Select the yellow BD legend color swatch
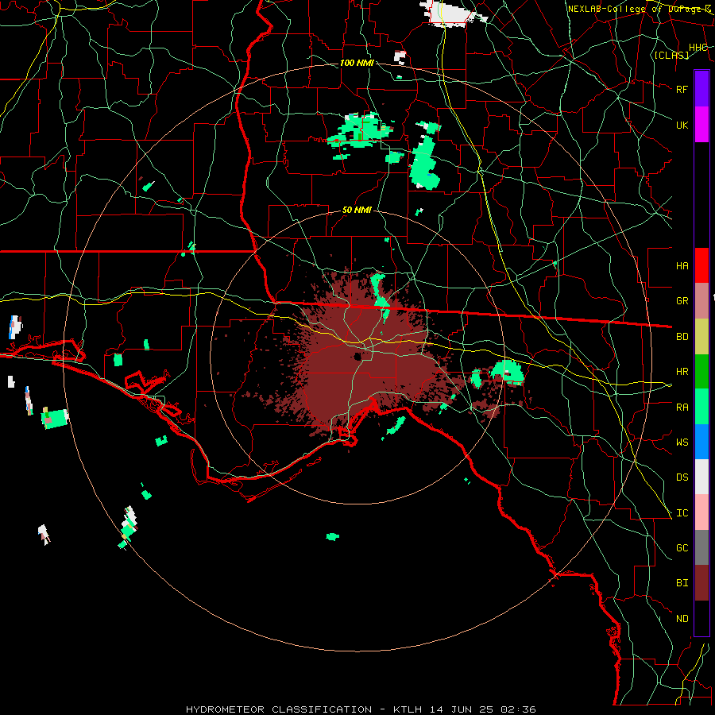This screenshot has height=715, width=715. tap(701, 336)
